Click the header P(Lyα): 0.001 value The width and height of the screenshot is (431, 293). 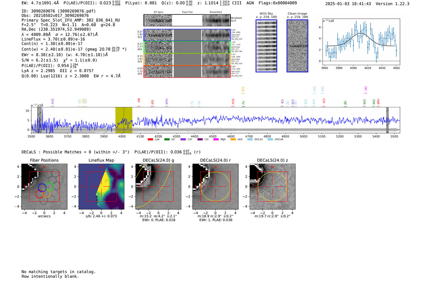[141, 3]
